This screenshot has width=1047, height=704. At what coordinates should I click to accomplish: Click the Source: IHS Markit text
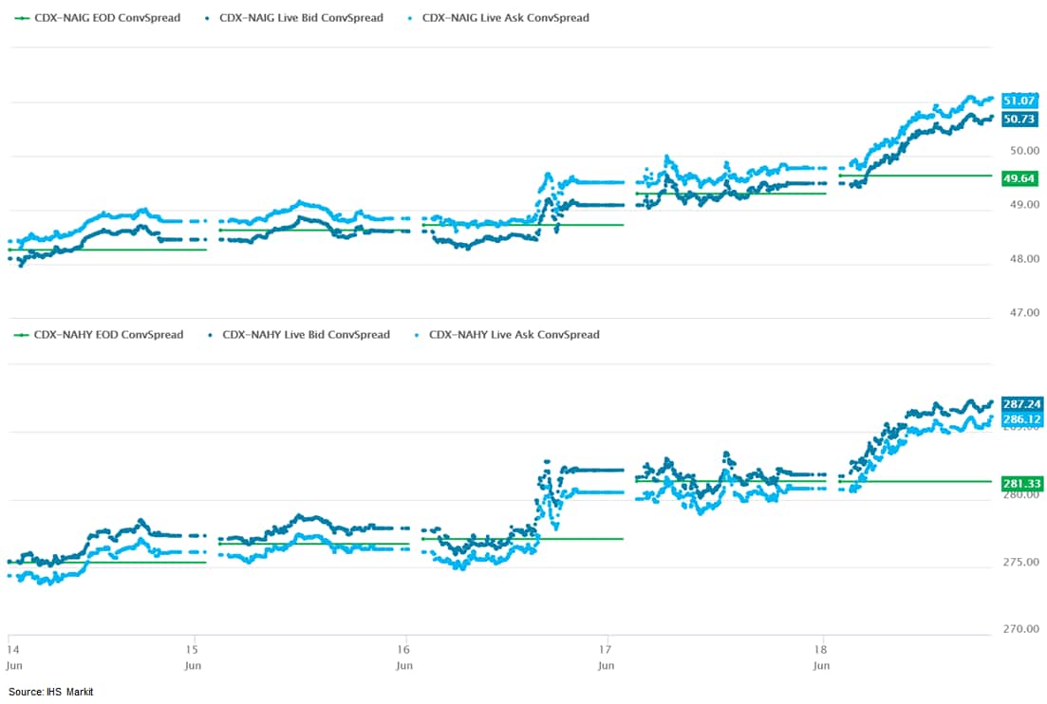(51, 692)
